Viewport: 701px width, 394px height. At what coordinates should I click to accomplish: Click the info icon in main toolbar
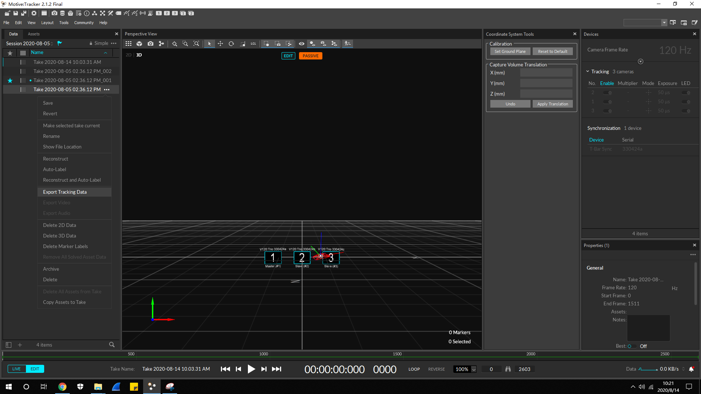(x=87, y=13)
